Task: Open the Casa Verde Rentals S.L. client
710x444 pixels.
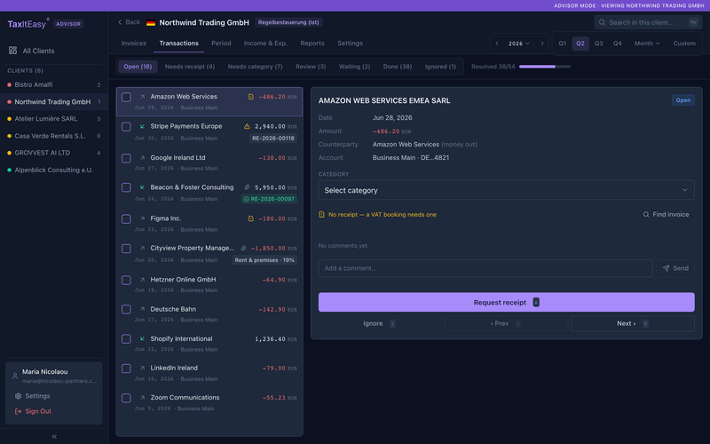Action: coord(54,136)
